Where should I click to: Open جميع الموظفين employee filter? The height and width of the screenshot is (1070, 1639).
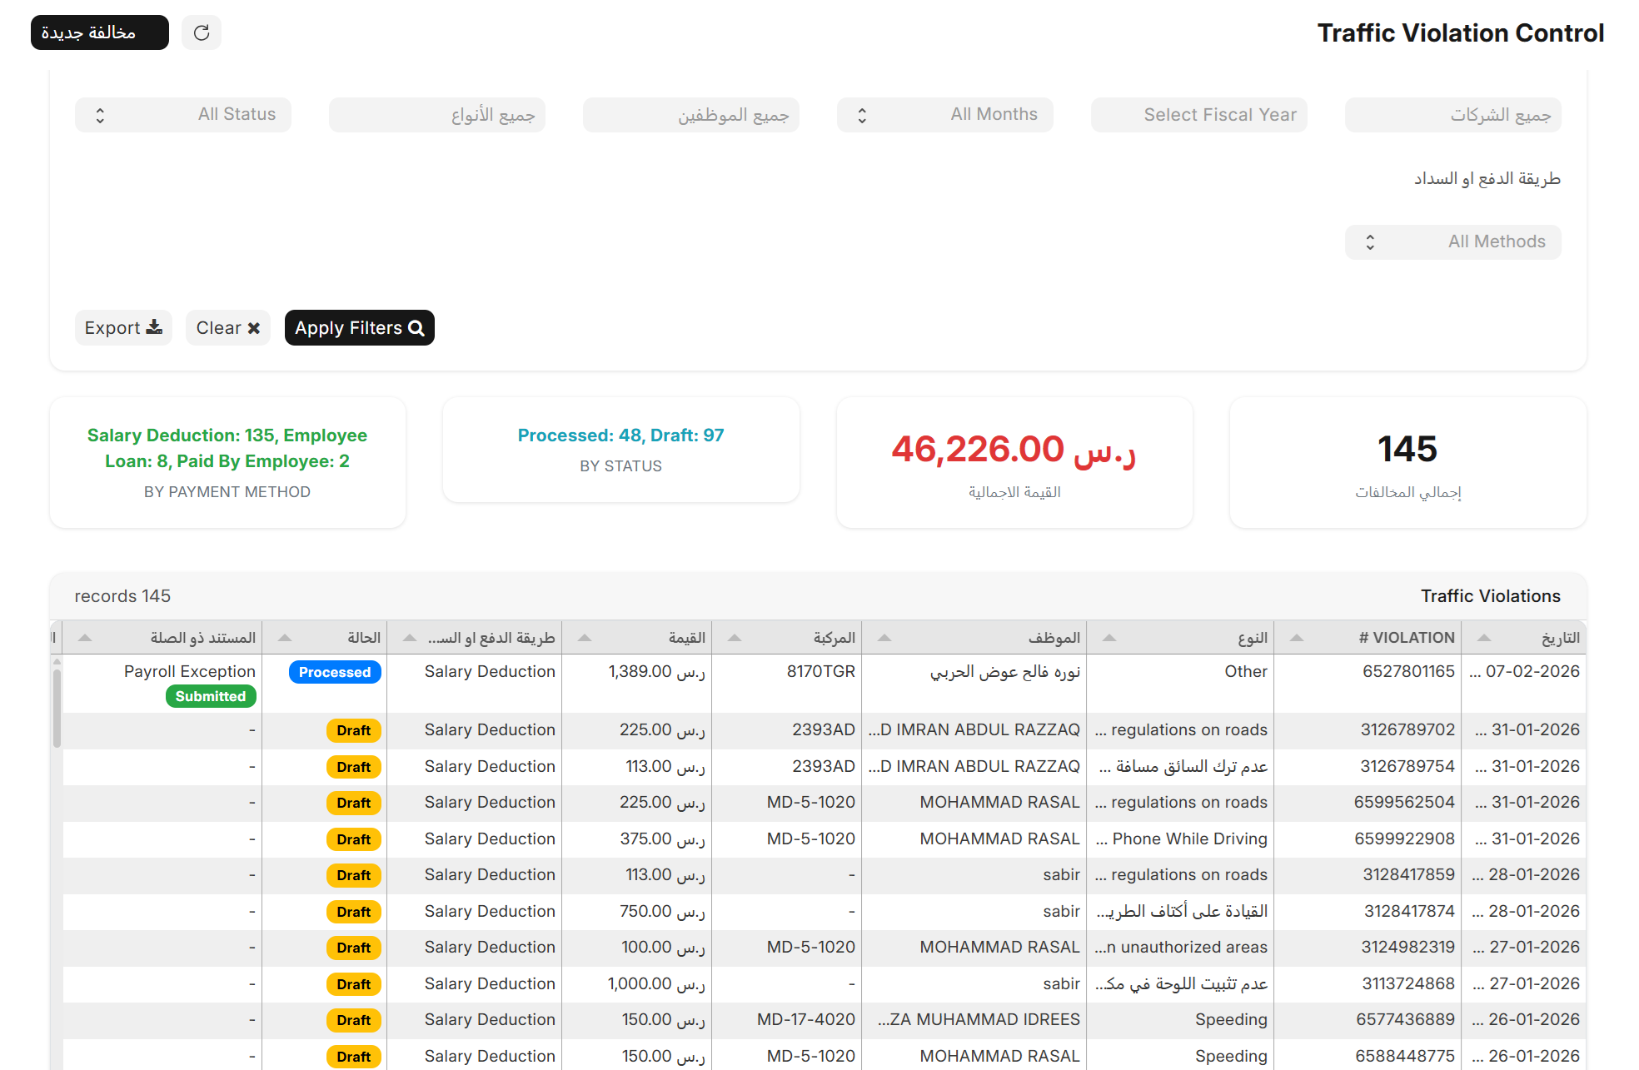coord(690,115)
